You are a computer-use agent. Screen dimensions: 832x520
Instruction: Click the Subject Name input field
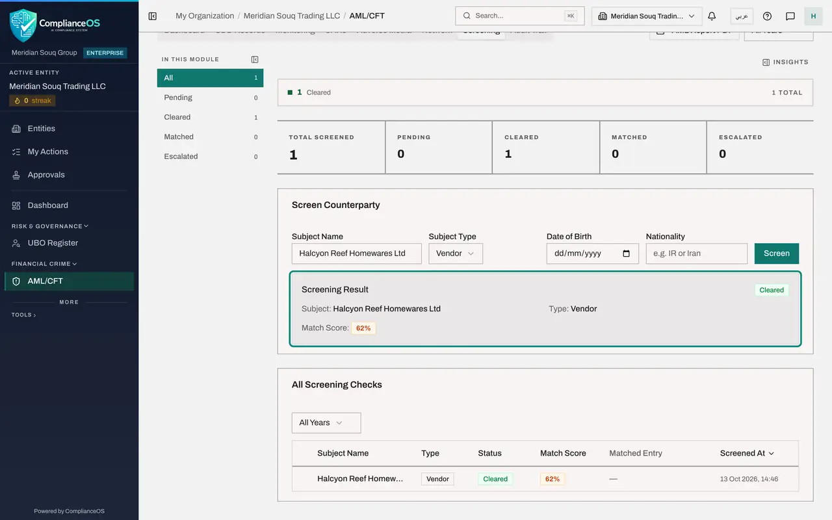(357, 253)
